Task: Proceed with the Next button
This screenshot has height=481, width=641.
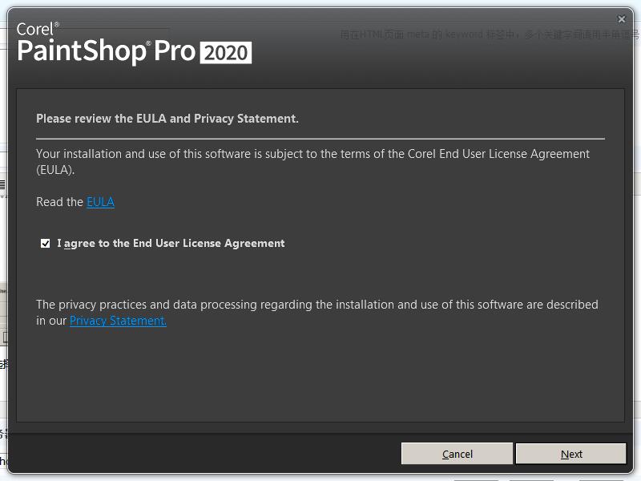Action: point(571,454)
